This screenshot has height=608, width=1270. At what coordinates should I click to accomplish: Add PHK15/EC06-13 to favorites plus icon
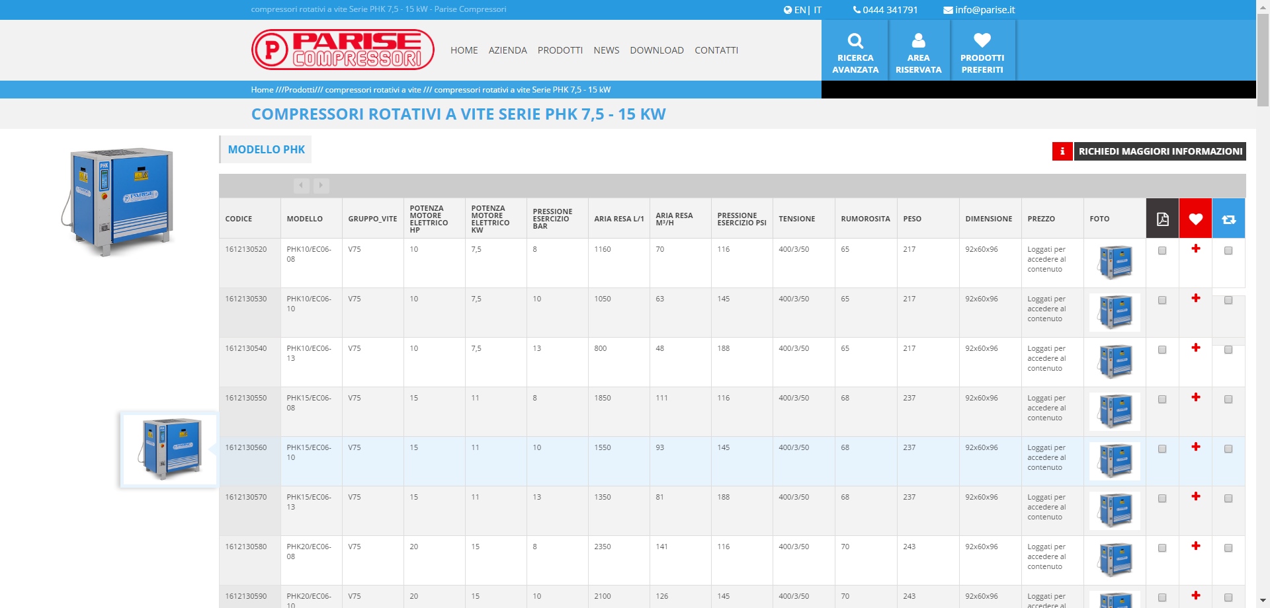click(x=1195, y=496)
